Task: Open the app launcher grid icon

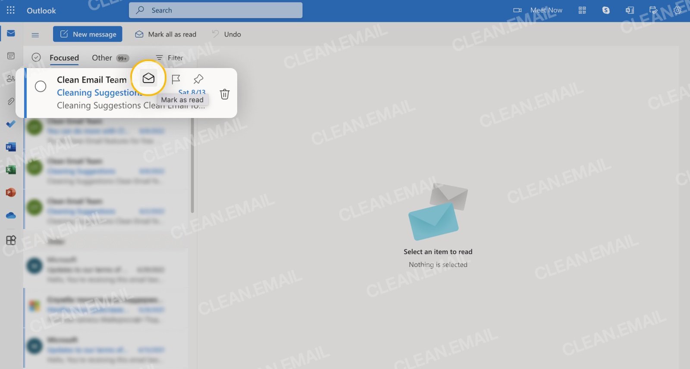Action: click(x=11, y=10)
